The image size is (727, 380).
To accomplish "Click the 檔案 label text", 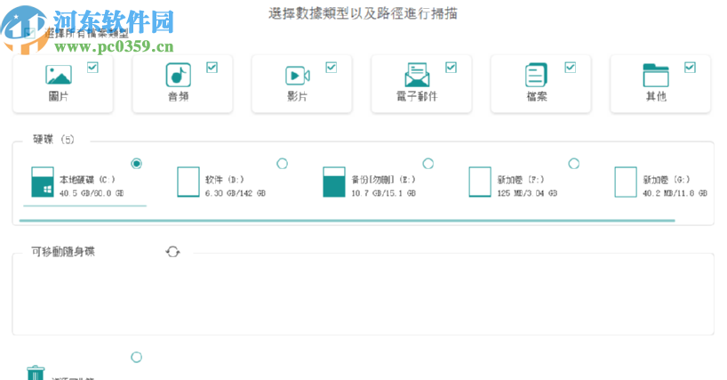I will 537,96.
